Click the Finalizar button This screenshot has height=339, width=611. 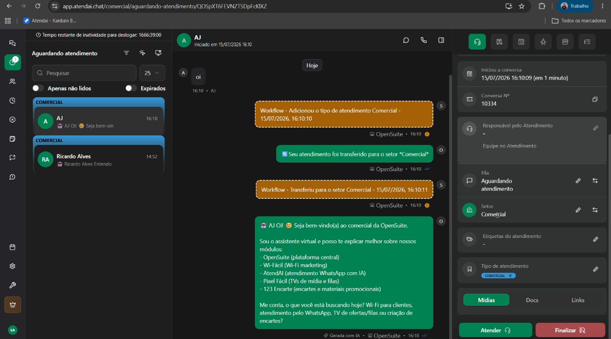(x=570, y=330)
